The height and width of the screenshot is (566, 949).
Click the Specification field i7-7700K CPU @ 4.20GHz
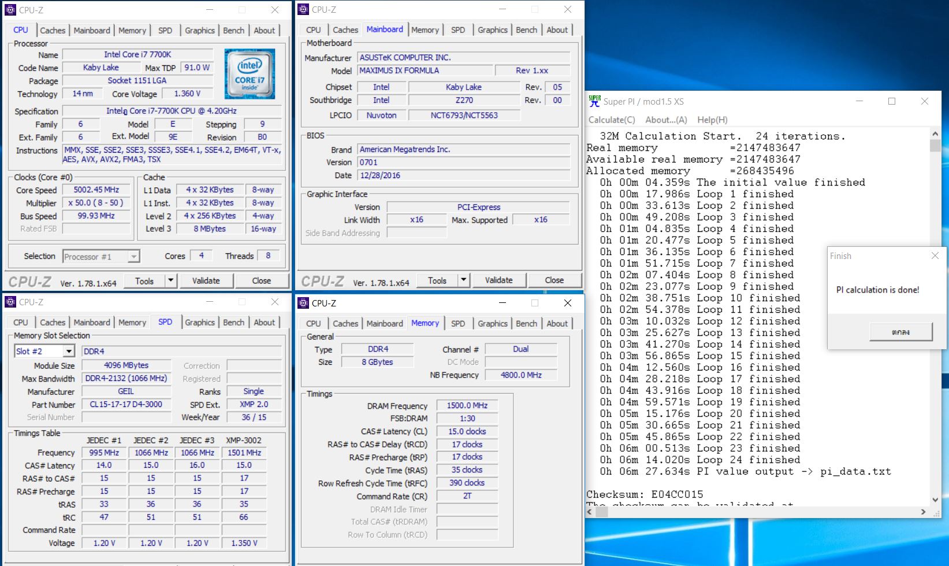click(172, 111)
